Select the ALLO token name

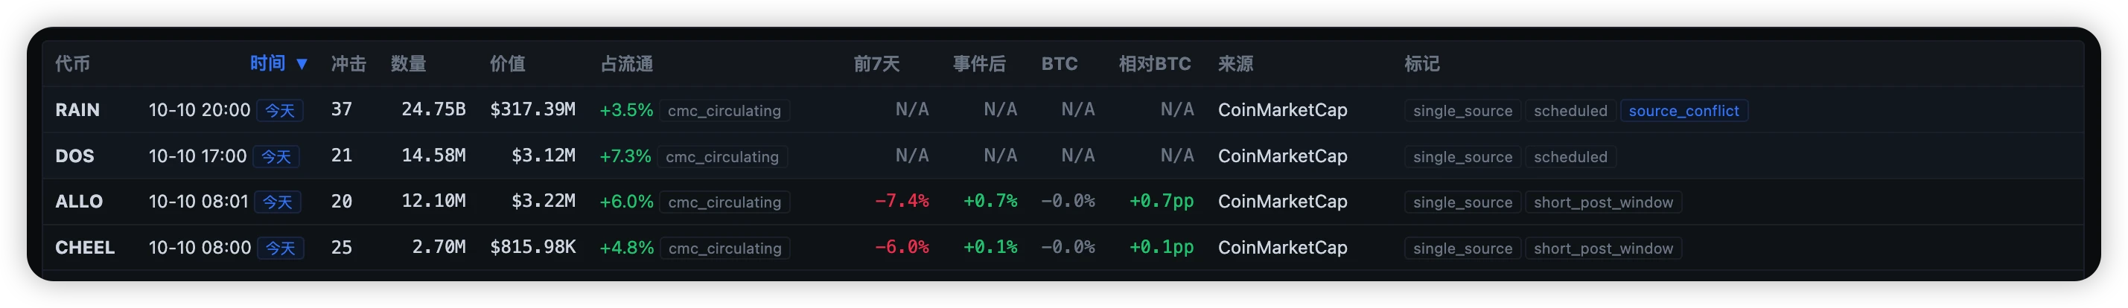[78, 202]
